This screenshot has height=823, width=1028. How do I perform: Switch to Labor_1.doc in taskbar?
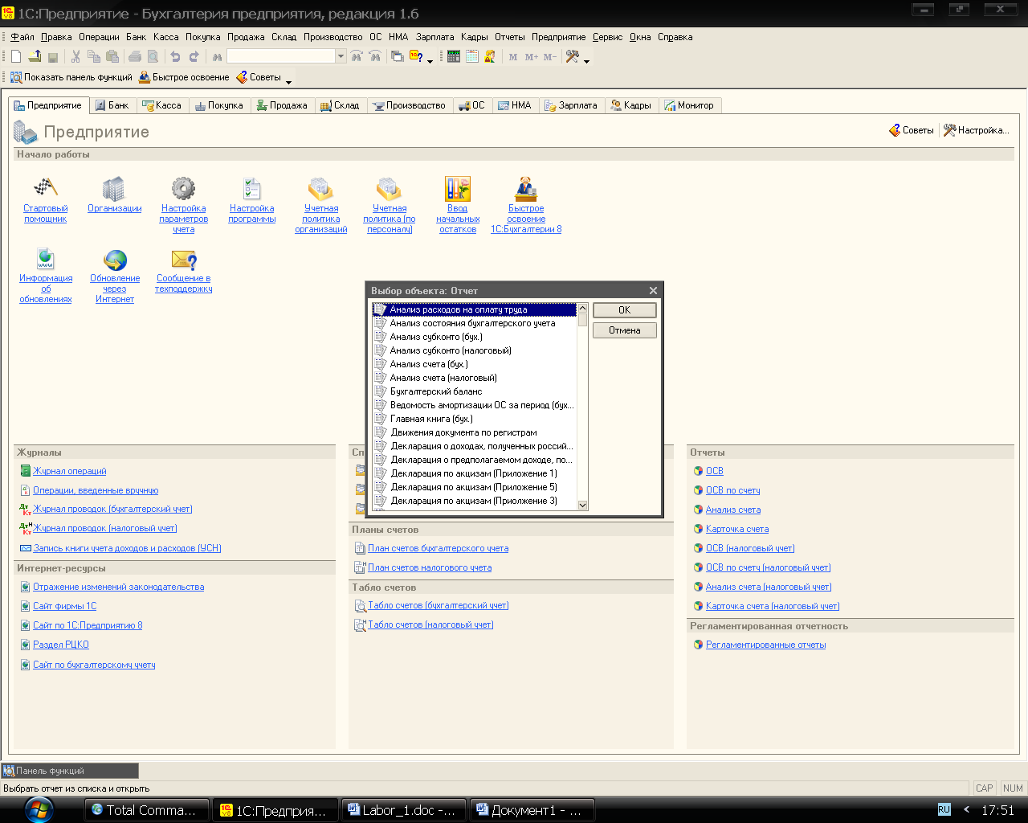coord(403,810)
